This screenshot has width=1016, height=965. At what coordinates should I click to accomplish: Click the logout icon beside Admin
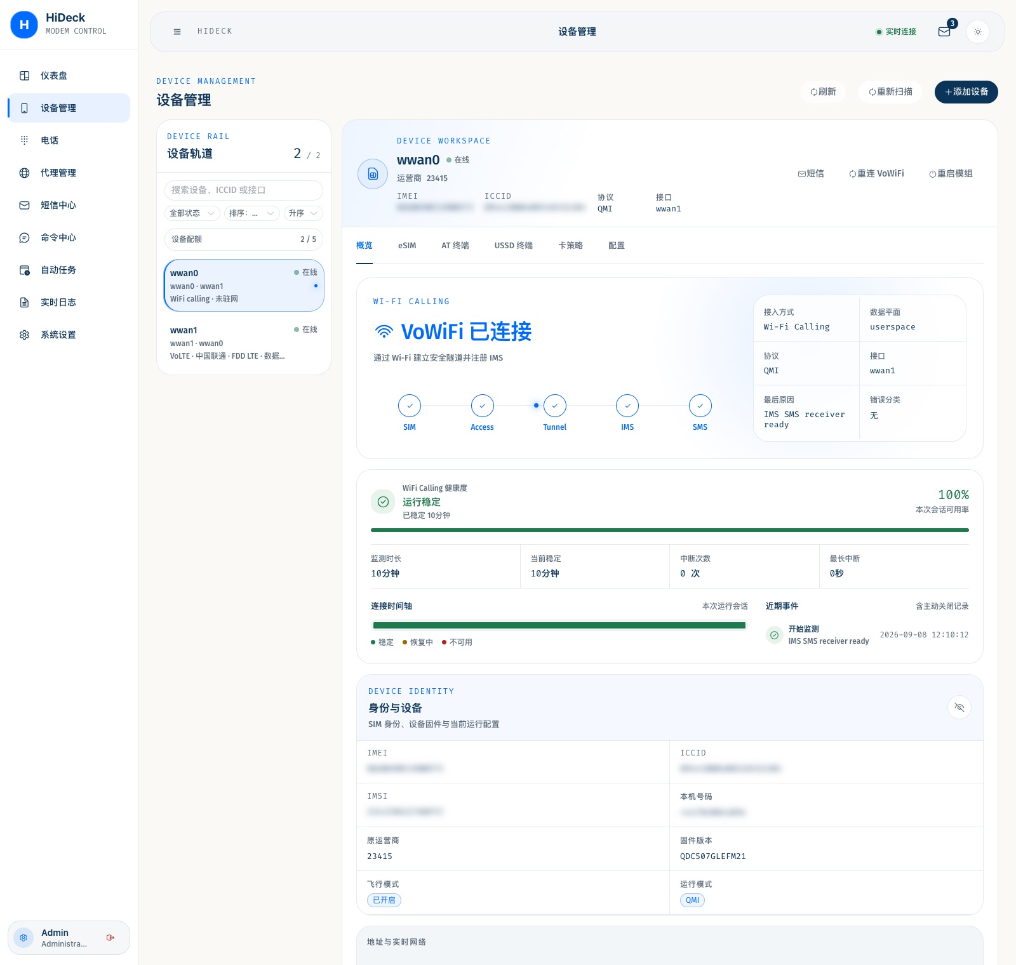click(x=110, y=938)
